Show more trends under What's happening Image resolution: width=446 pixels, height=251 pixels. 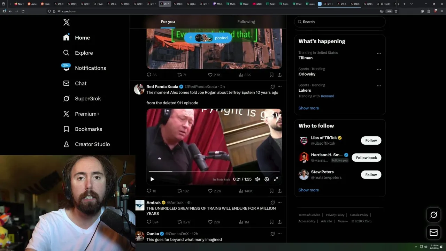[x=309, y=108]
